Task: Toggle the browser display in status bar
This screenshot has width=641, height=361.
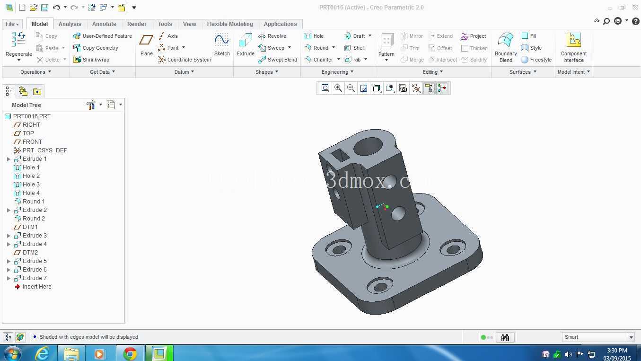Action: tap(20, 337)
